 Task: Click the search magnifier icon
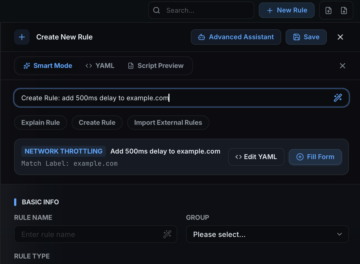pyautogui.click(x=156, y=10)
